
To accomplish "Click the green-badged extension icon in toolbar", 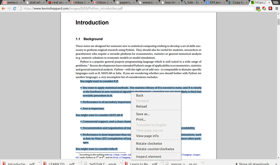I will click(258, 9).
